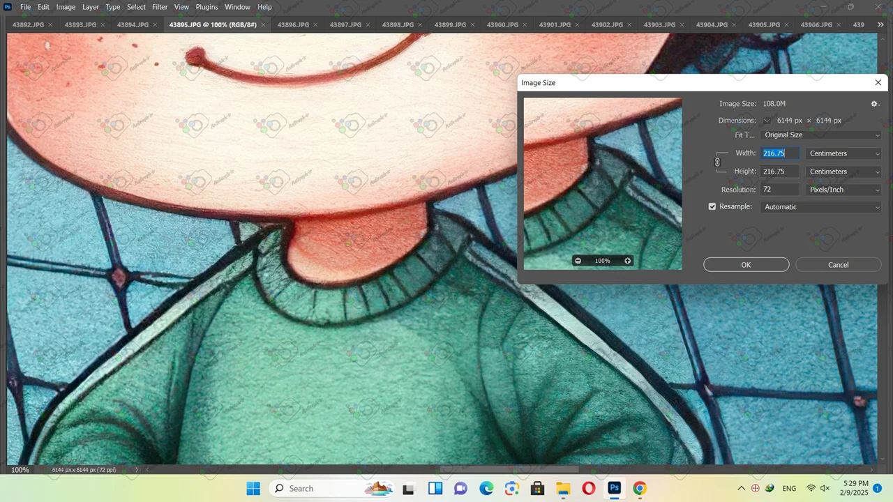
Task: Zoom out the preview with the minus icon
Action: (x=578, y=261)
